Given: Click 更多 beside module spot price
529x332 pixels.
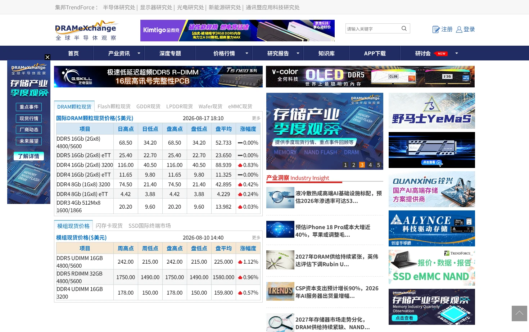Looking at the screenshot, I should (256, 237).
